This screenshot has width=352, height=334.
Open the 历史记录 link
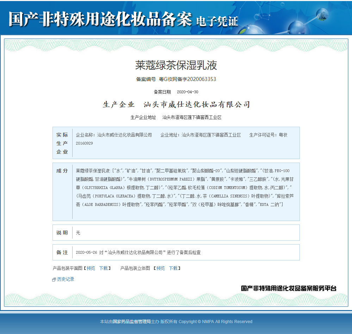point(66,279)
